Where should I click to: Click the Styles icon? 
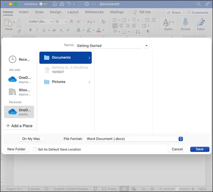(x=167, y=22)
